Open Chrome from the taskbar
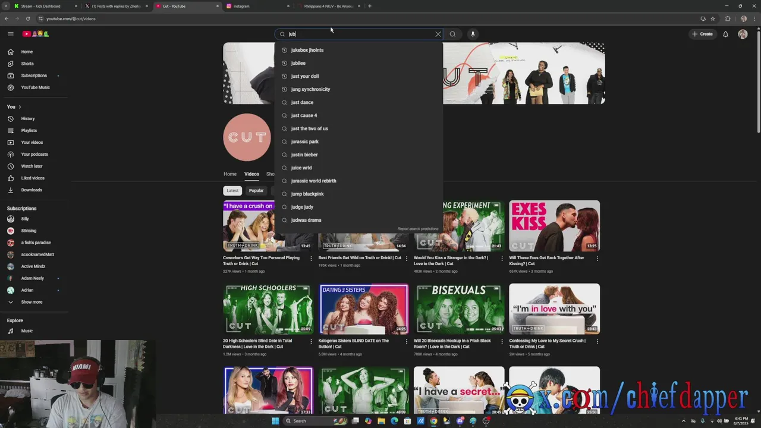Image resolution: width=761 pixels, height=428 pixels. [x=433, y=421]
